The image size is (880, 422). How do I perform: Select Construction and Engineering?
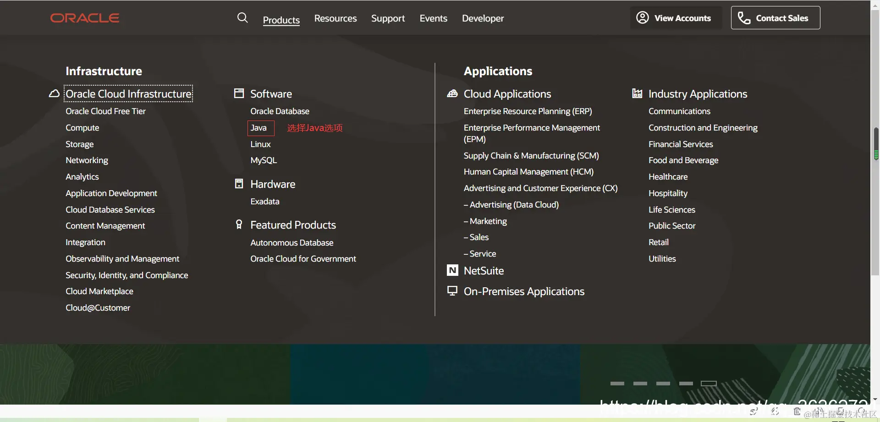pos(703,128)
